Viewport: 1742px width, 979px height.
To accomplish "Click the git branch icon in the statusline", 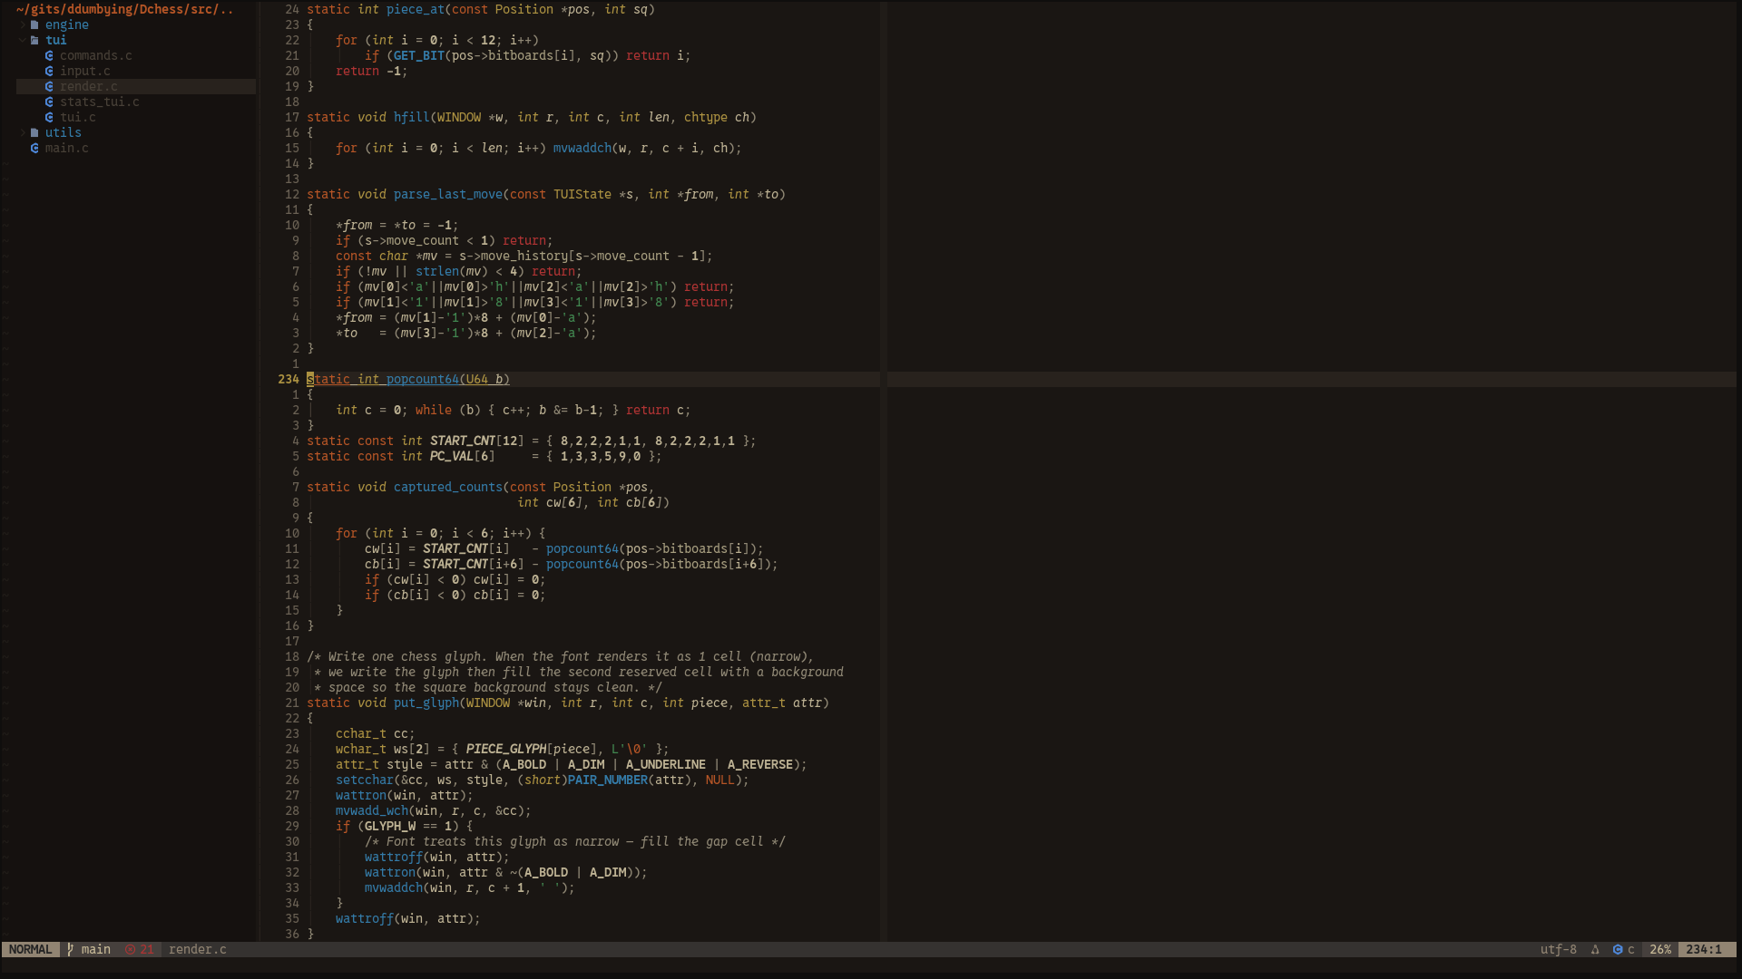I will [71, 949].
